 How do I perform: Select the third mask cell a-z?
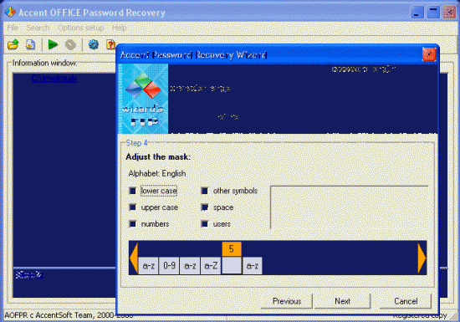point(190,266)
